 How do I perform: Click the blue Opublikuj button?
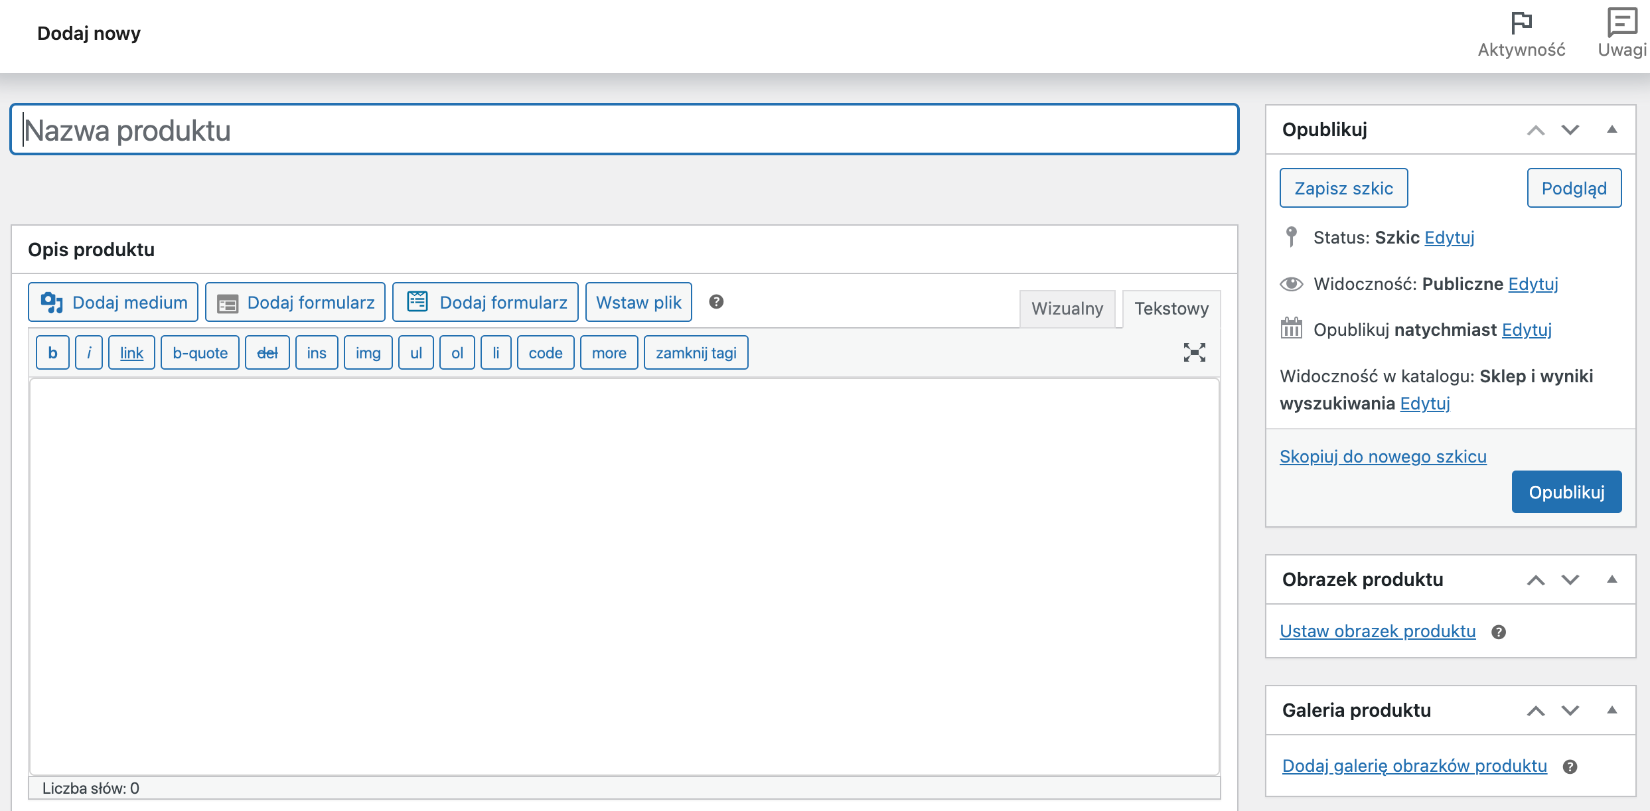pos(1566,492)
